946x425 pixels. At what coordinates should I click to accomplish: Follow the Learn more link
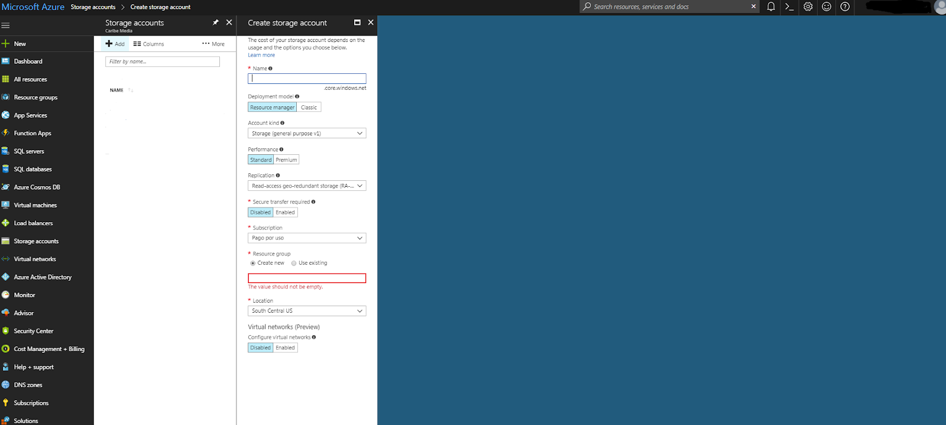(261, 55)
